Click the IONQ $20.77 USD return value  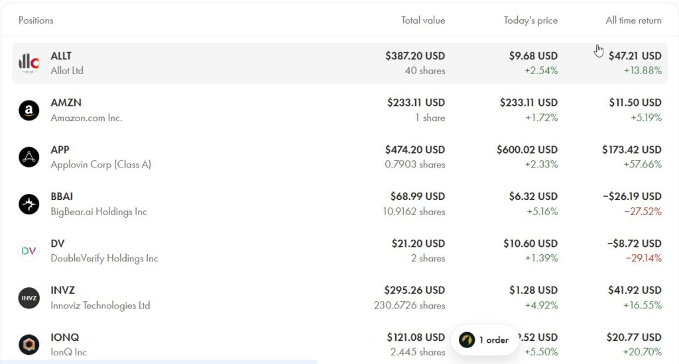pyautogui.click(x=634, y=338)
